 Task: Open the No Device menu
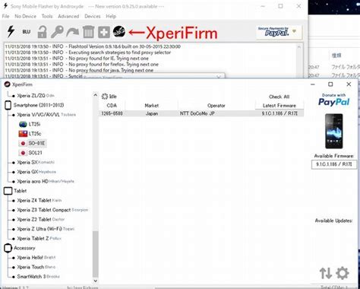click(25, 16)
